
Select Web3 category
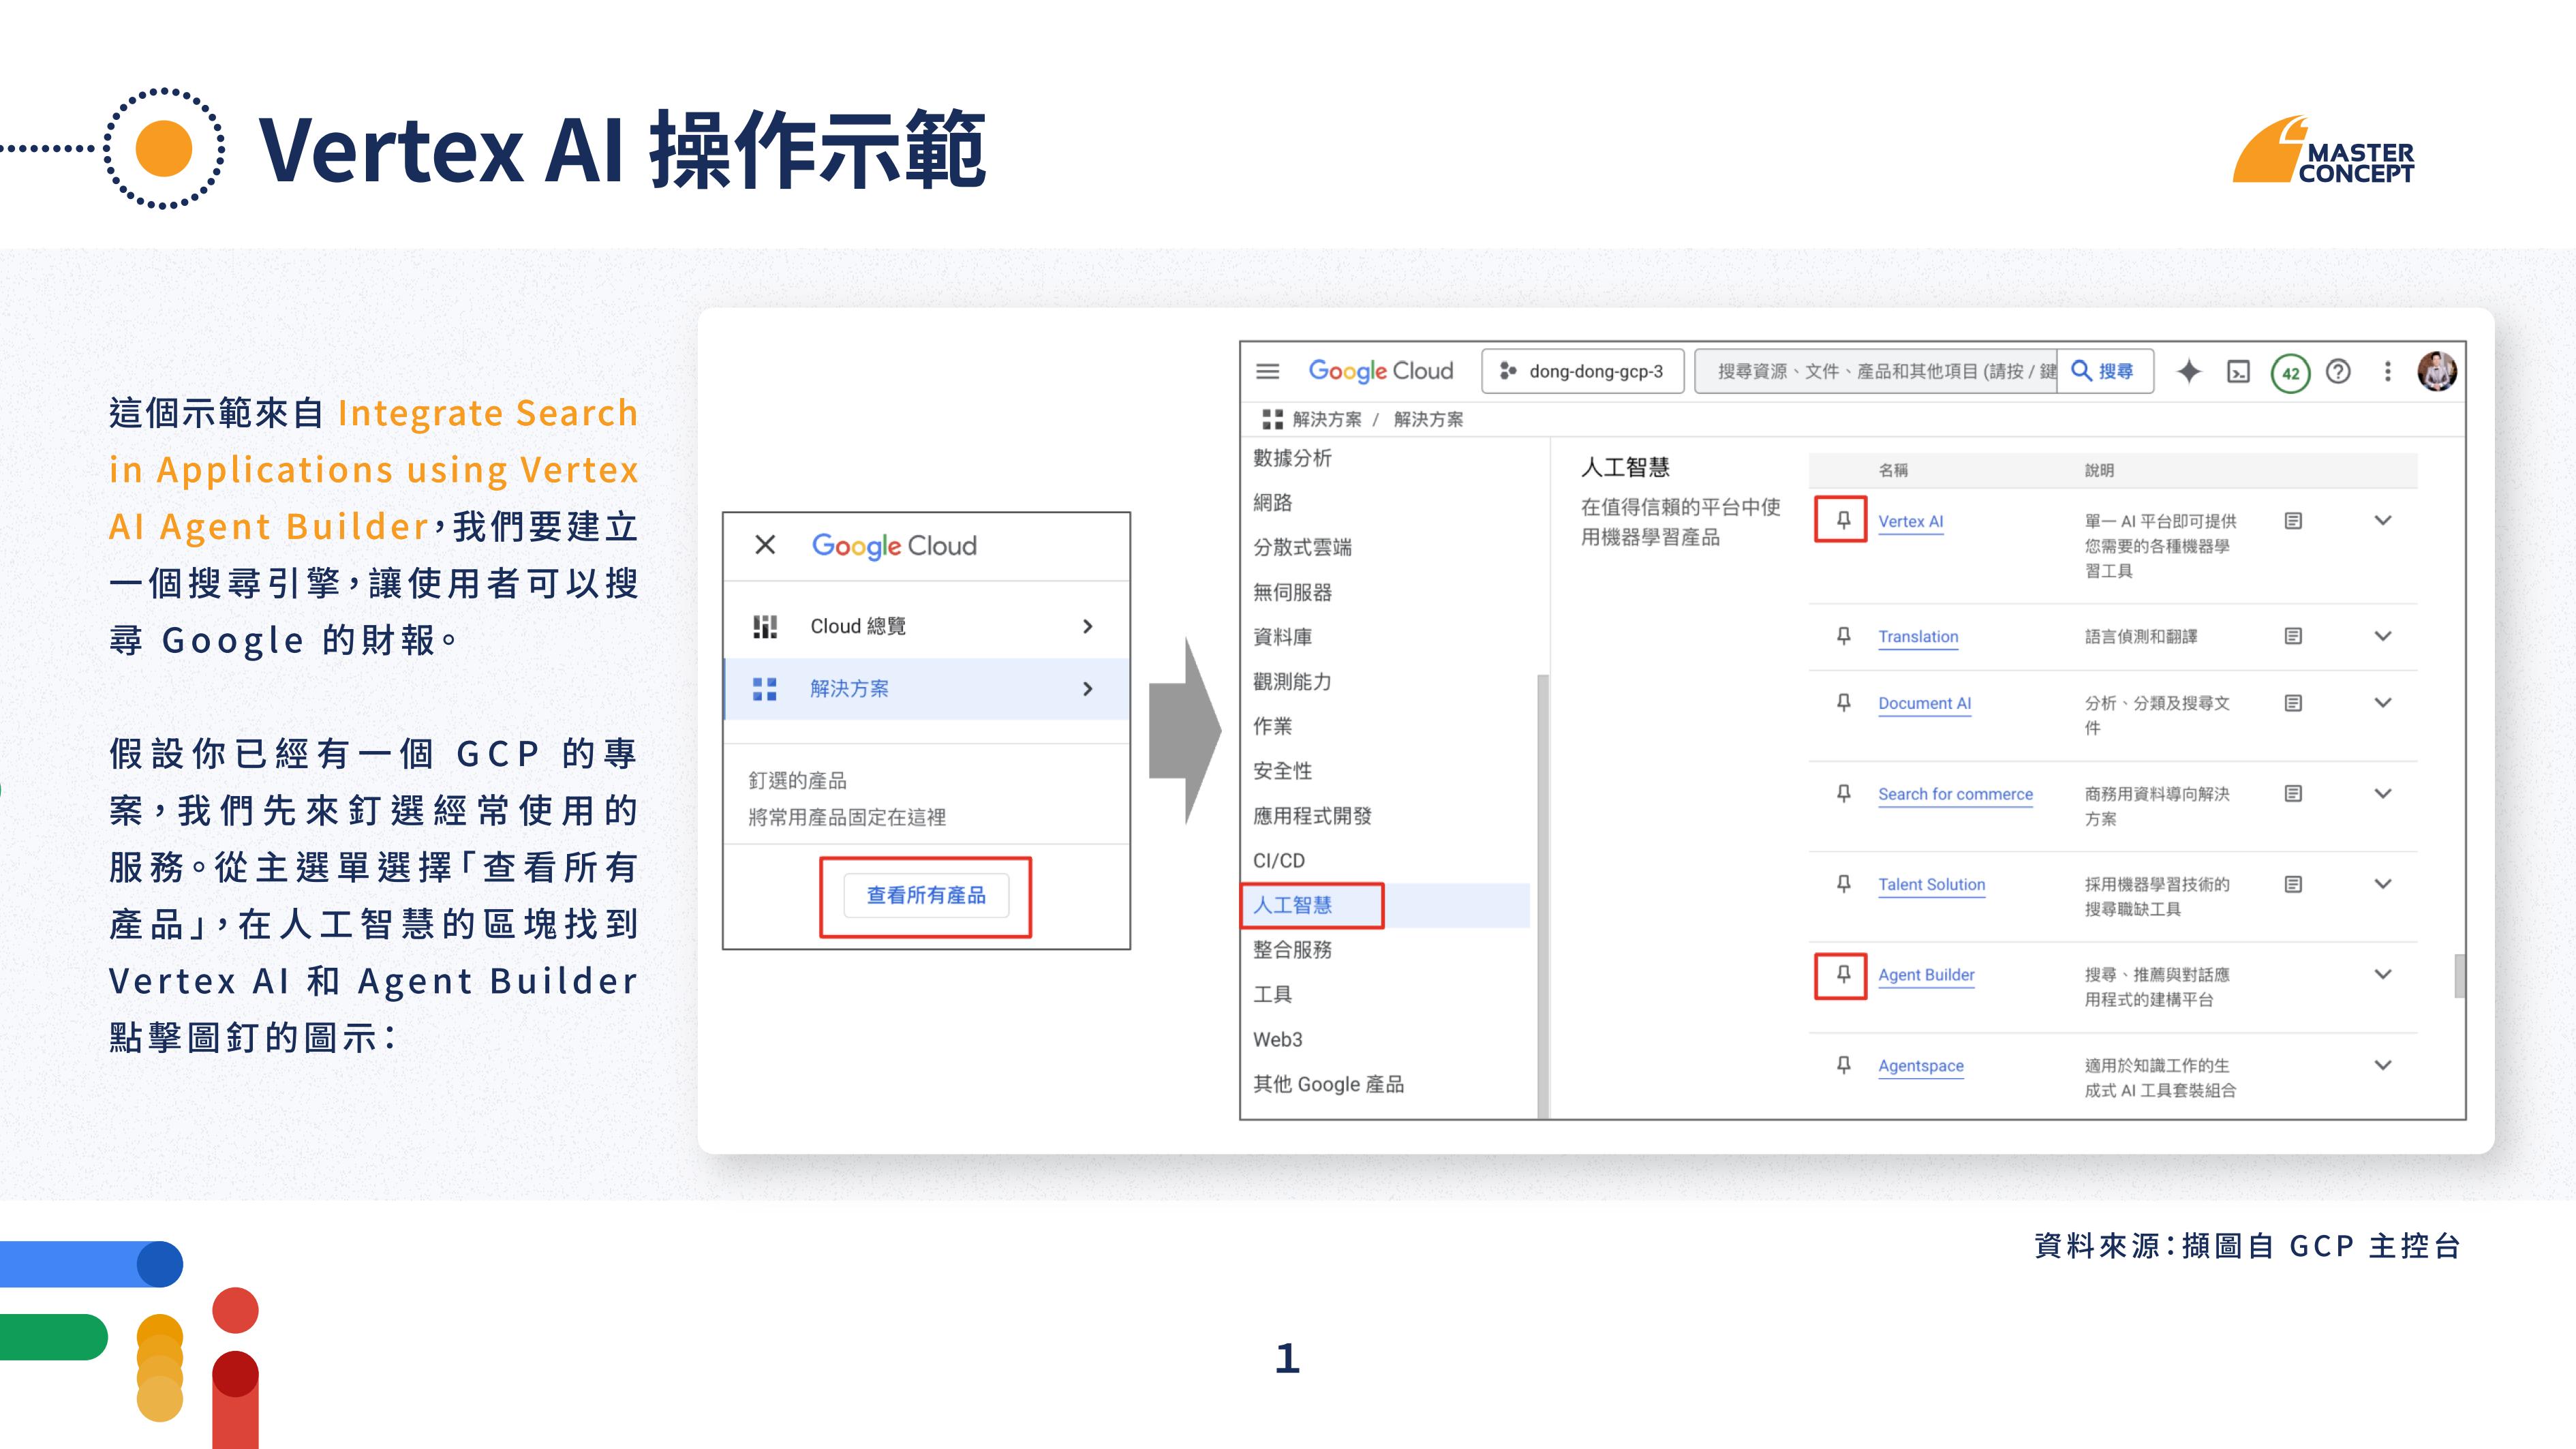pyautogui.click(x=1277, y=1039)
